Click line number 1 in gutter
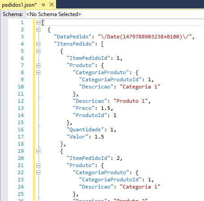204x201 pixels. (22, 22)
